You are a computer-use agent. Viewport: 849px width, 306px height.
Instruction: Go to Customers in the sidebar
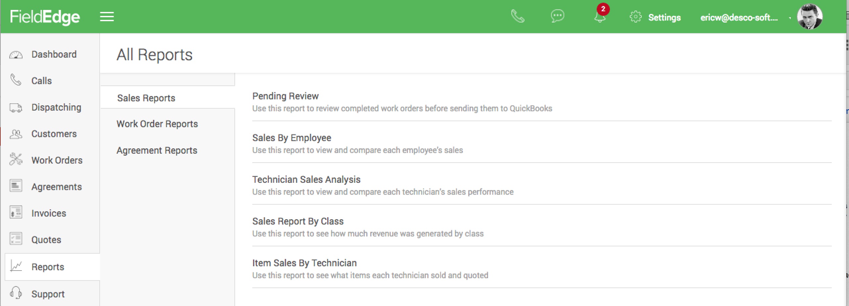(54, 134)
